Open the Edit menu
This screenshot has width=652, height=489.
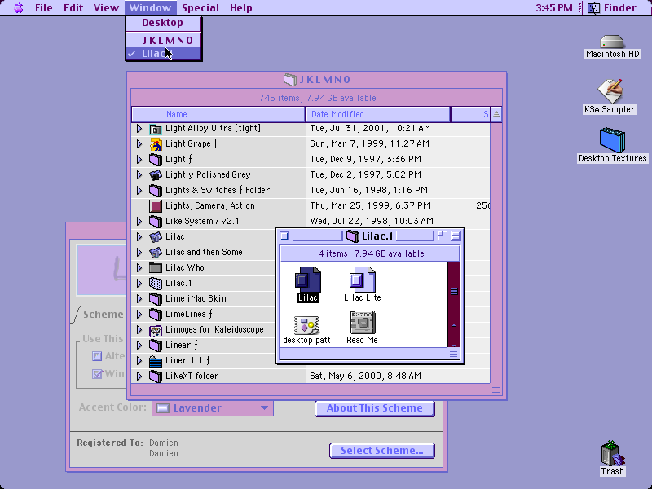click(x=73, y=7)
